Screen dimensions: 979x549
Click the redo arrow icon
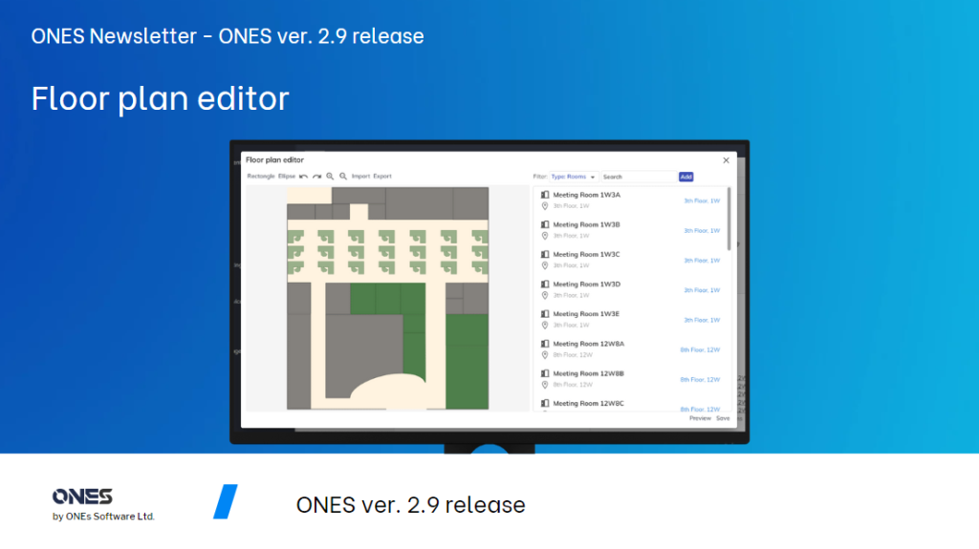pos(317,177)
